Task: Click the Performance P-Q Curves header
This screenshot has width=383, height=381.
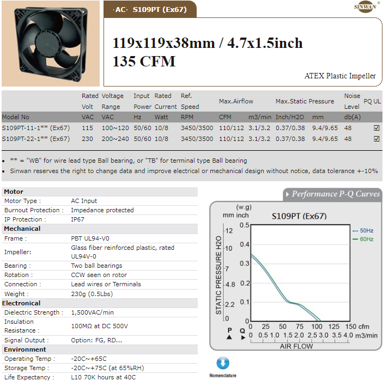Action: [x=335, y=194]
